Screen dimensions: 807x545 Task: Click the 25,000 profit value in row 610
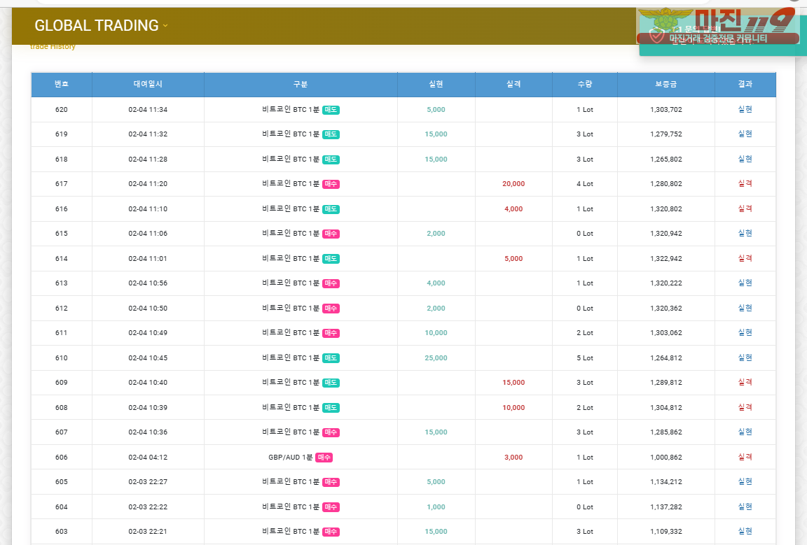click(x=436, y=358)
